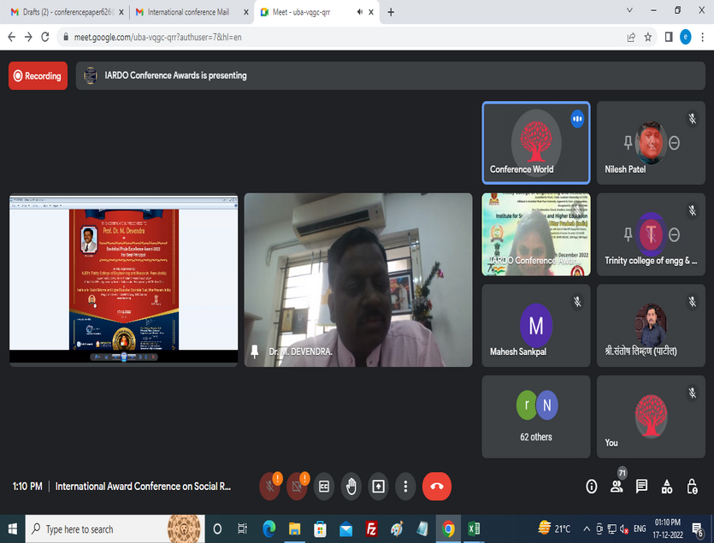Raise hand using the hand icon
The image size is (714, 543).
click(351, 487)
